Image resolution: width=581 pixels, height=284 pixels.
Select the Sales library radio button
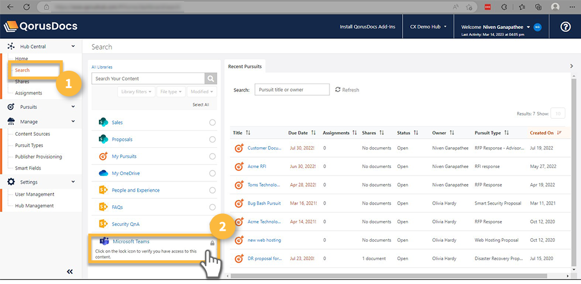(212, 122)
